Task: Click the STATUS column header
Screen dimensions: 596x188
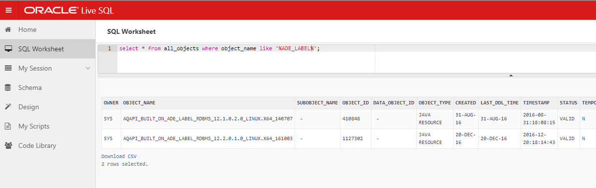Action: tap(568, 103)
